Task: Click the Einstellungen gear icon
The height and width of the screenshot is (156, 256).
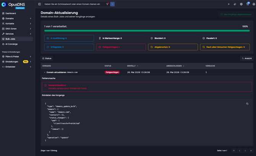Action: [x=3, y=62]
